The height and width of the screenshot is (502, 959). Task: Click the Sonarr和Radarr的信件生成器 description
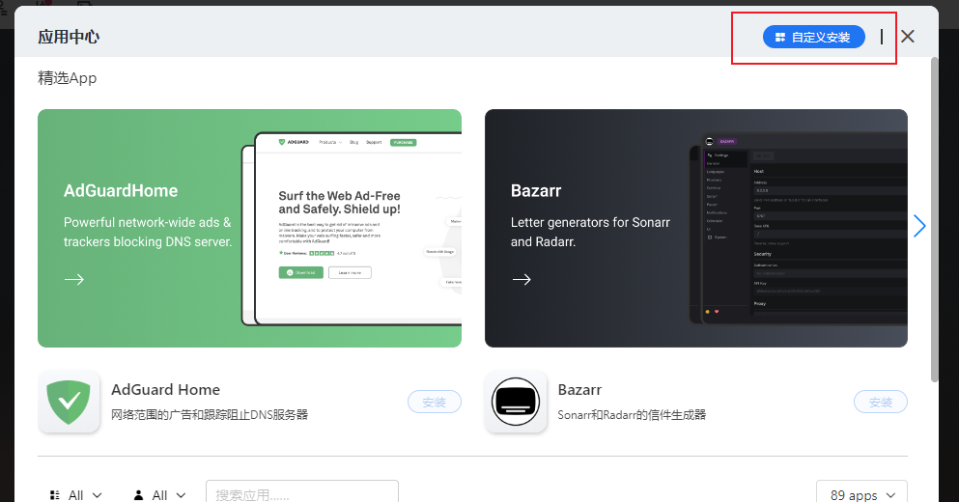point(632,414)
